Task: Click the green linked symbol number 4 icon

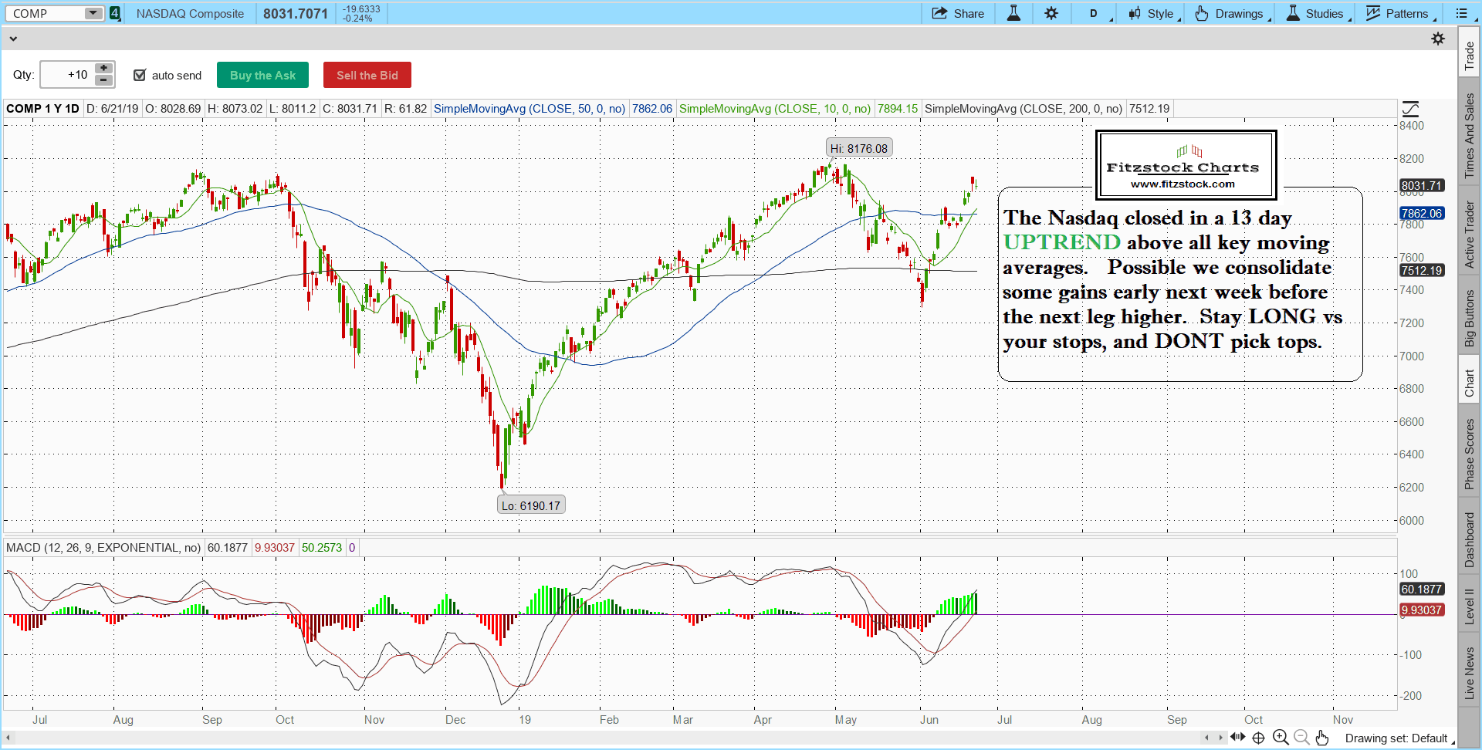Action: point(114,13)
